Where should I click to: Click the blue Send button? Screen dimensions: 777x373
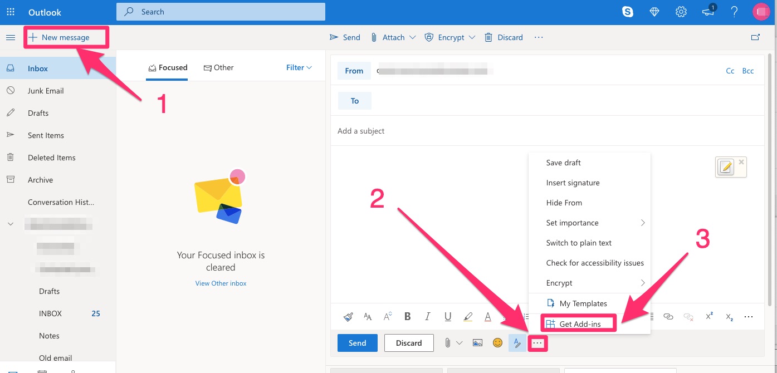click(x=358, y=343)
